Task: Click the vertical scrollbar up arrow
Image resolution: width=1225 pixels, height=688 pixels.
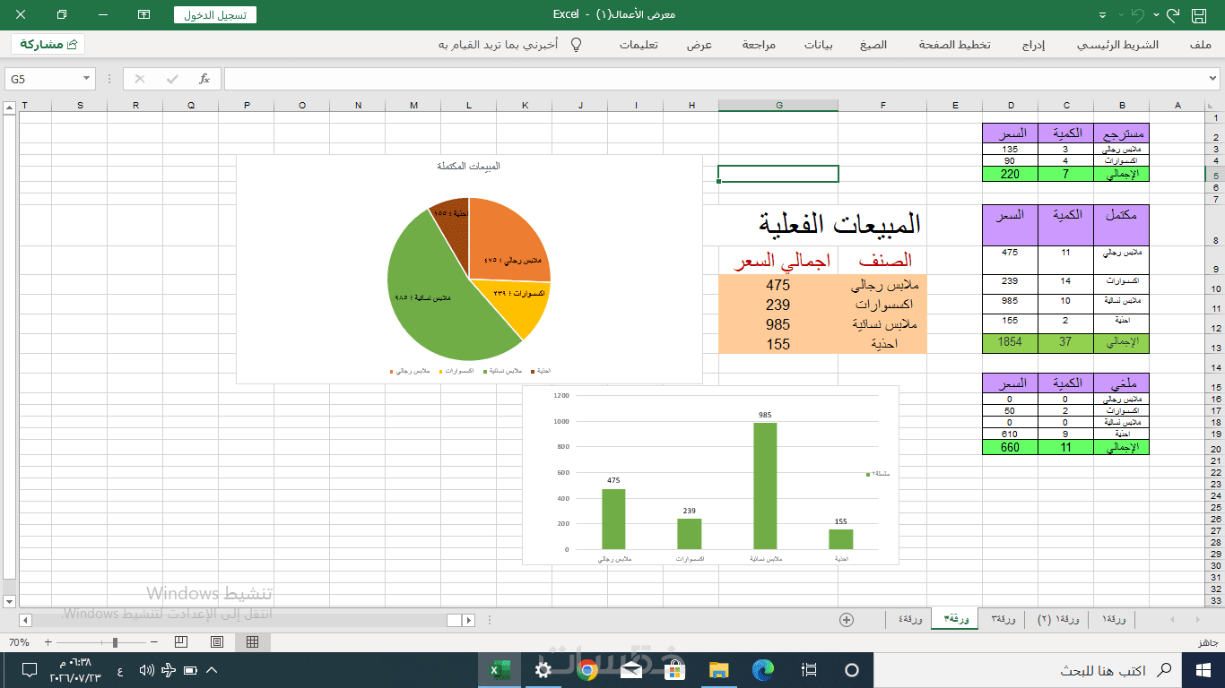Action: click(x=10, y=107)
